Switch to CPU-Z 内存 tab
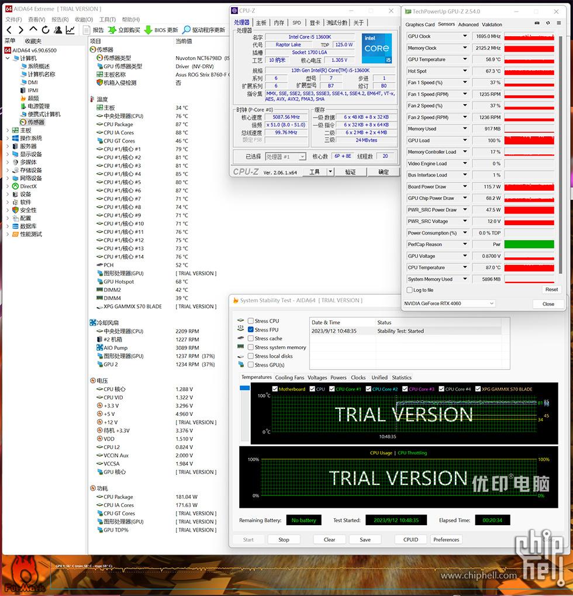This screenshot has height=596, width=573. tap(279, 23)
